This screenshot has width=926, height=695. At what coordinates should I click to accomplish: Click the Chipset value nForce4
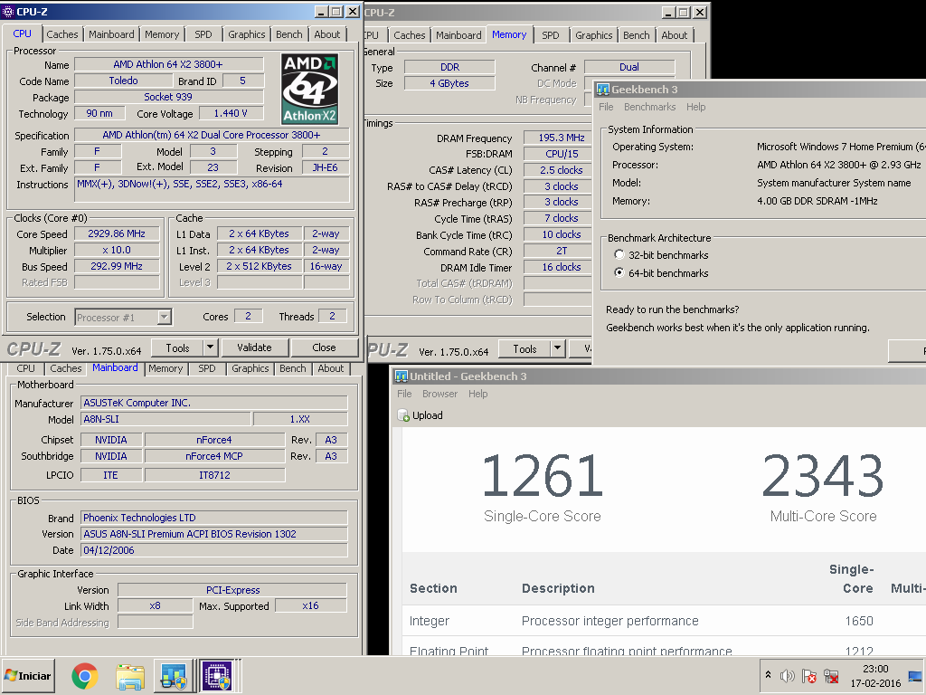click(x=214, y=440)
